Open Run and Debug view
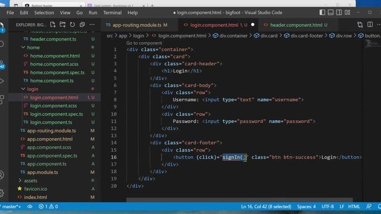Viewport: 381px width, 214px height. (x=2, y=81)
